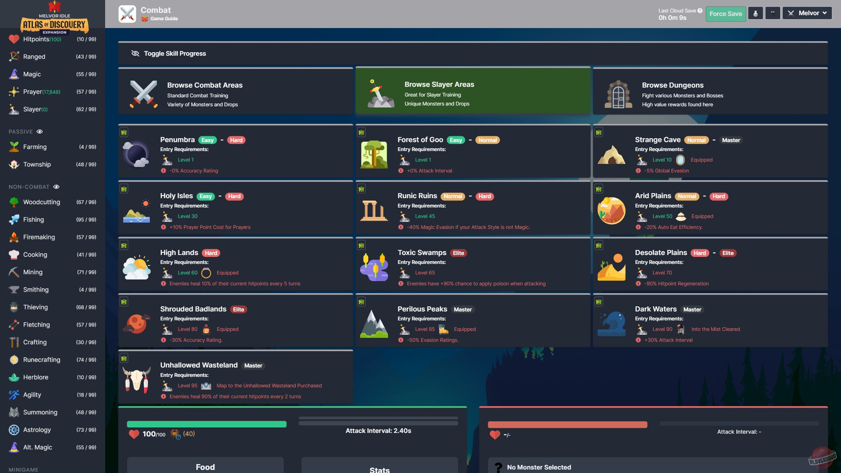Select the Woodcutting skill icon

pyautogui.click(x=14, y=202)
